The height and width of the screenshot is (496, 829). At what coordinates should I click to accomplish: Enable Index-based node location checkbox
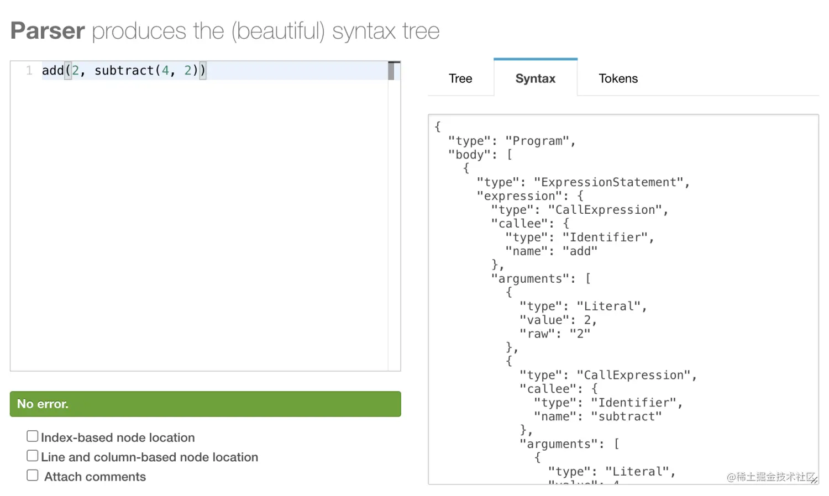coord(33,436)
